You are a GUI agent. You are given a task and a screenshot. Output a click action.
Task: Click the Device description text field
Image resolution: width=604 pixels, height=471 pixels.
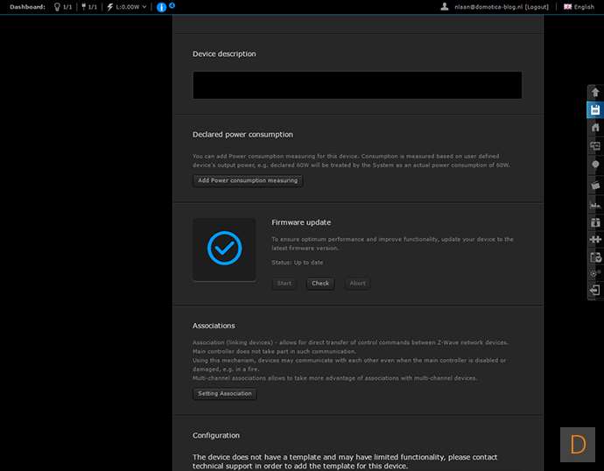357,85
